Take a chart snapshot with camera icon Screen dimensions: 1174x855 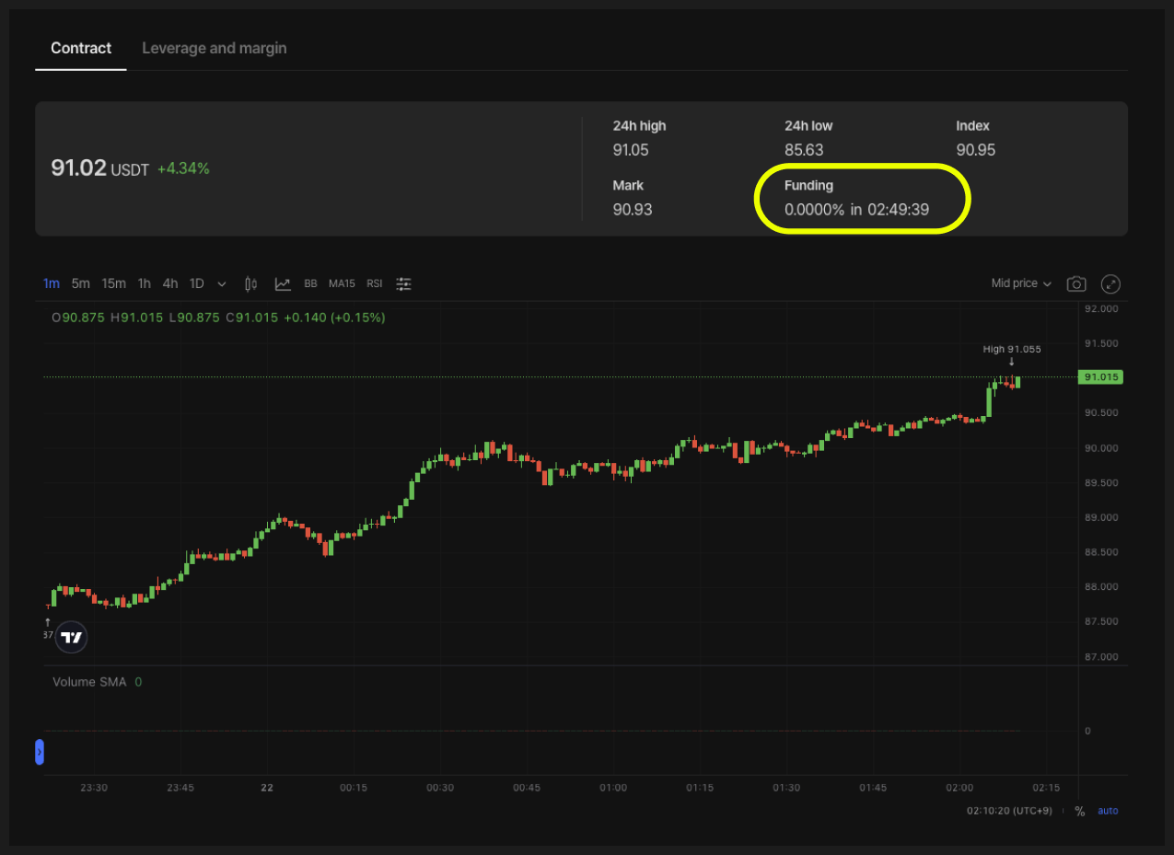[x=1075, y=283]
